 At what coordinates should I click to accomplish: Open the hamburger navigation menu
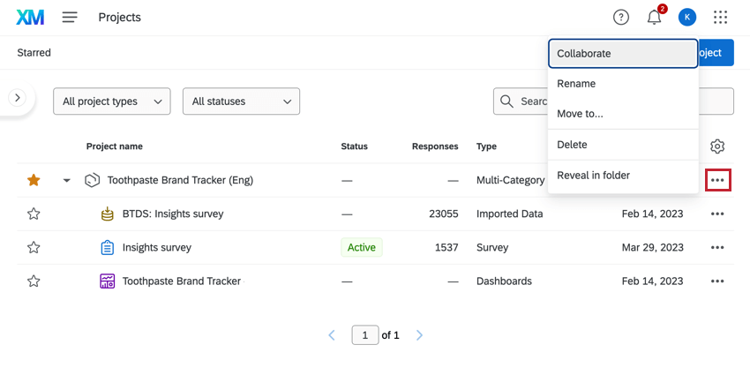click(x=70, y=18)
